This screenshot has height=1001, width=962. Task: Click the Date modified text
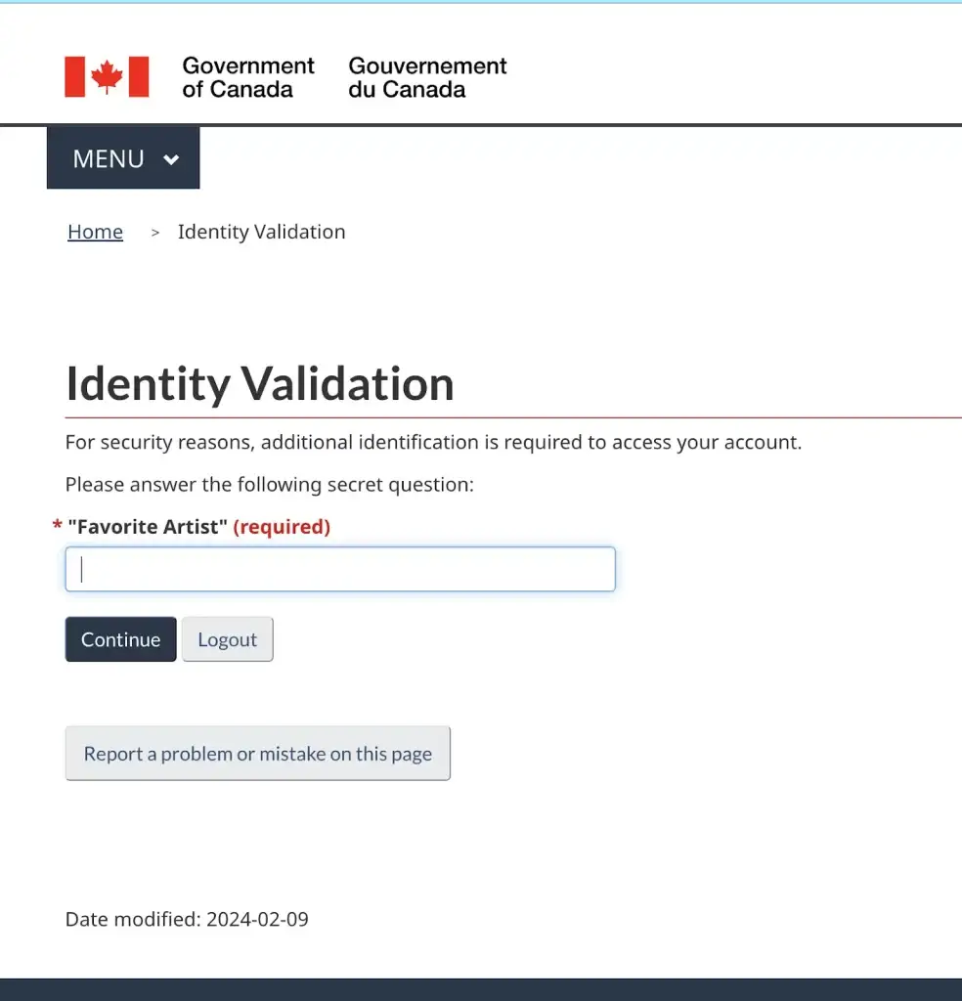tap(186, 919)
